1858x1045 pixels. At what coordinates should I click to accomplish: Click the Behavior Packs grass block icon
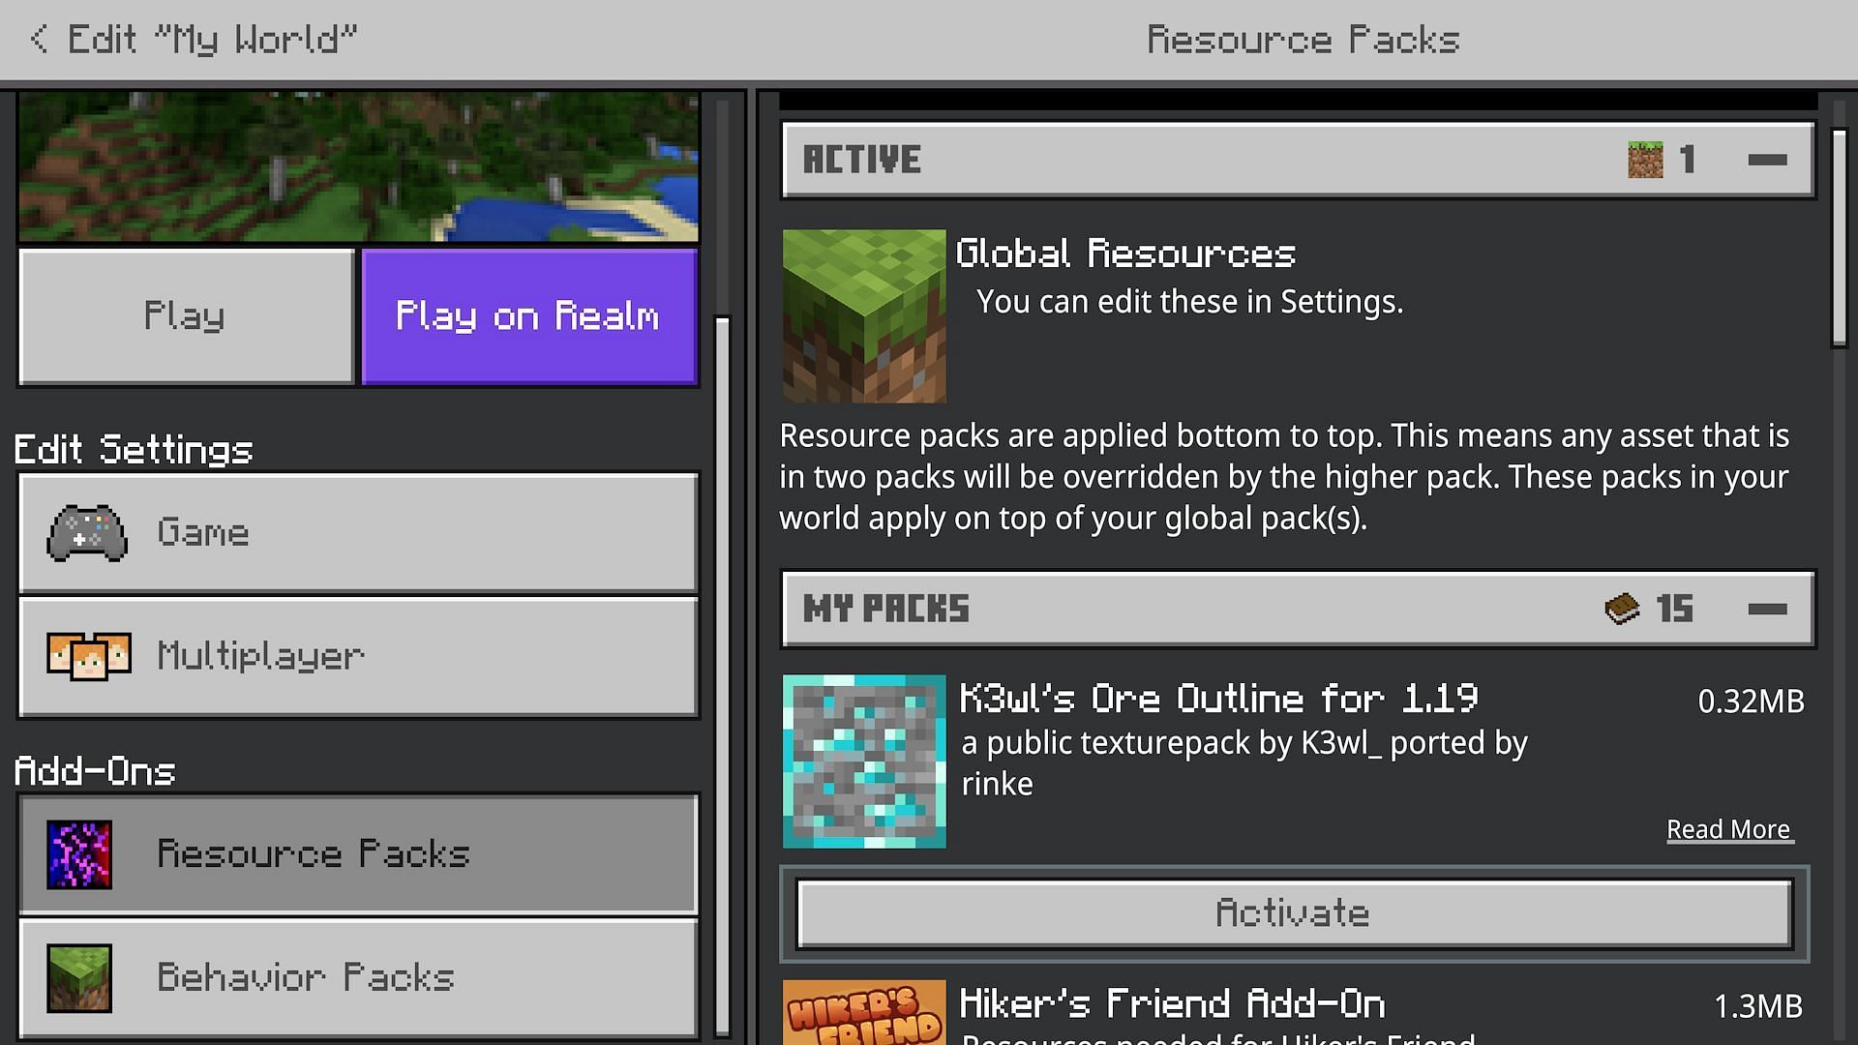tap(80, 977)
